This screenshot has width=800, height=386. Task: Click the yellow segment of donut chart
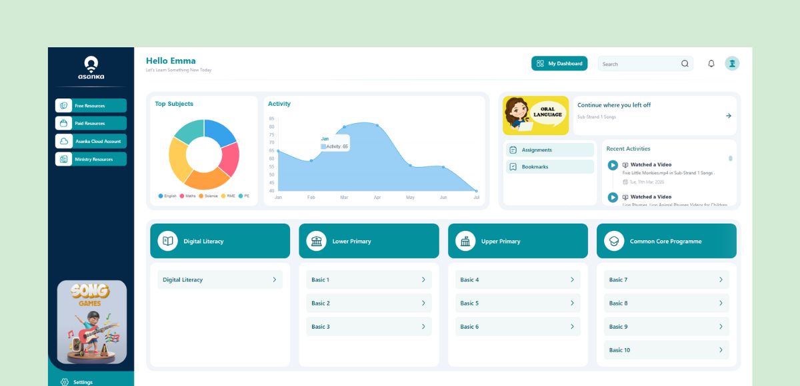(x=177, y=160)
